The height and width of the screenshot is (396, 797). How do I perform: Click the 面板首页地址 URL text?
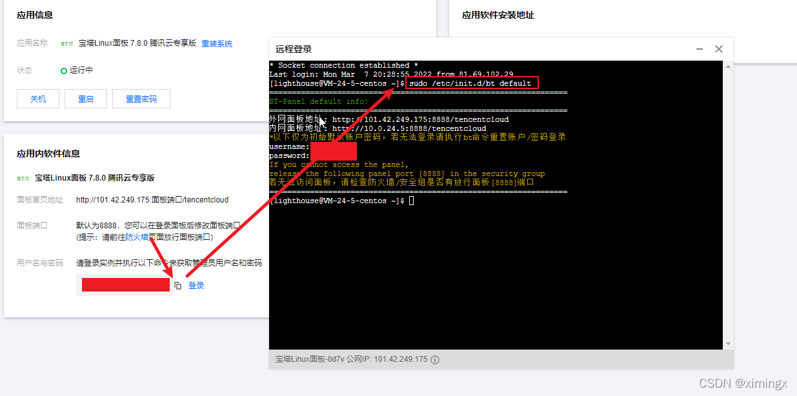click(152, 200)
